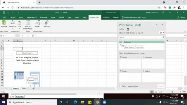The width and height of the screenshot is (187, 105).
Task: Open File Explorer from taskbar
Action: [x=82, y=102]
